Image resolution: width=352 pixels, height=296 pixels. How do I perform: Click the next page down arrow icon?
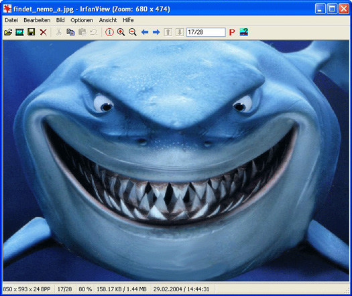(x=180, y=32)
